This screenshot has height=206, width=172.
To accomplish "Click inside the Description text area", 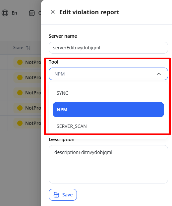I will click(108, 164).
